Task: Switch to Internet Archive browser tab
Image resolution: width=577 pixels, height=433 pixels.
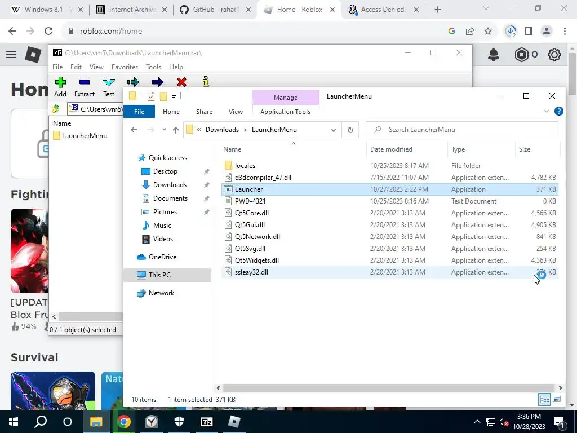Action: (131, 10)
